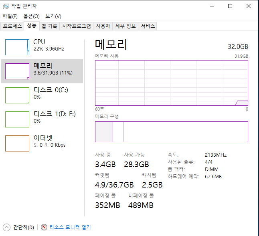Image resolution: width=259 pixels, height=236 pixels.
Task: Click the 리소스 모니터 icon at bottom
Action: [x=44, y=227]
